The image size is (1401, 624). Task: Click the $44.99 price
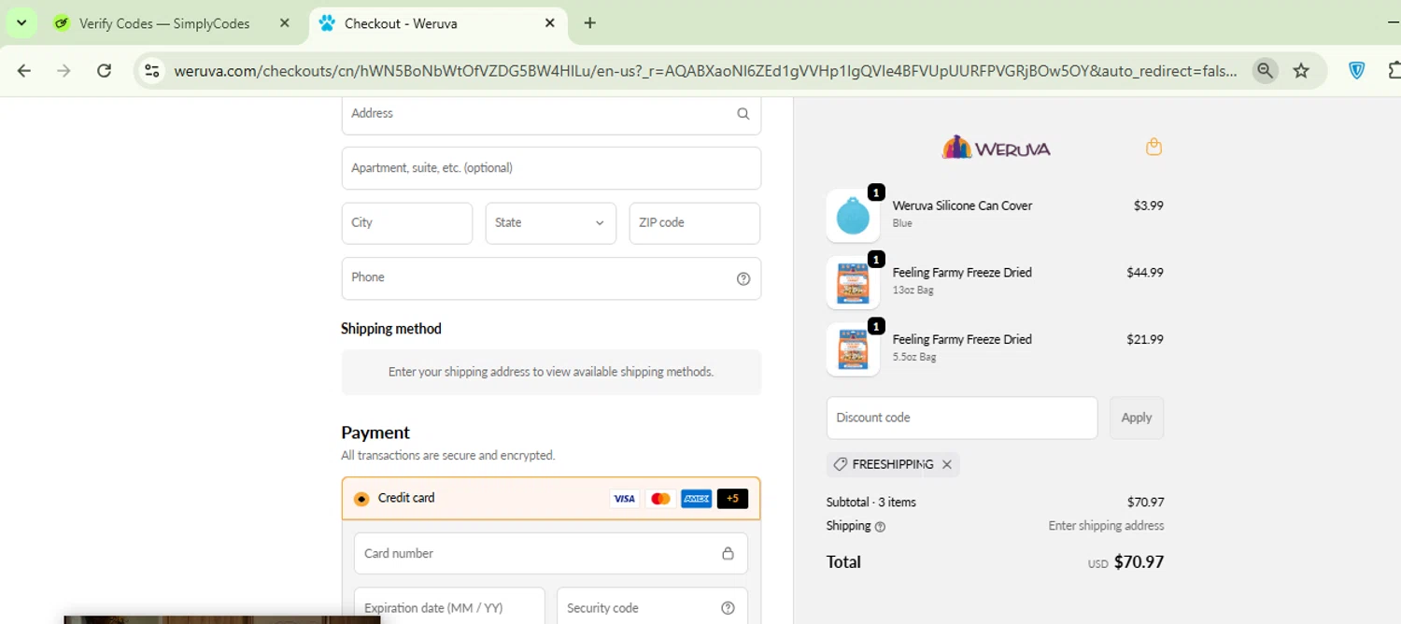point(1145,273)
